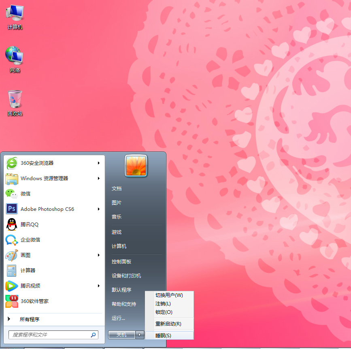Open the 运行... run dialog
Image resolution: width=351 pixels, height=349 pixels.
pos(119,318)
